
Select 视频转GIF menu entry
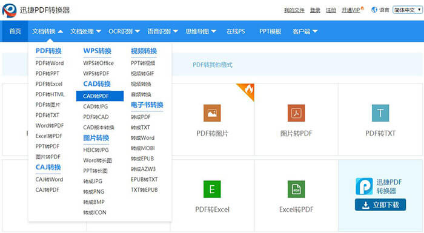point(142,73)
